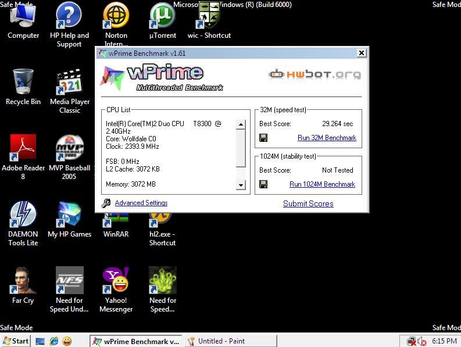Click the muted volume tray icon

tap(422, 341)
